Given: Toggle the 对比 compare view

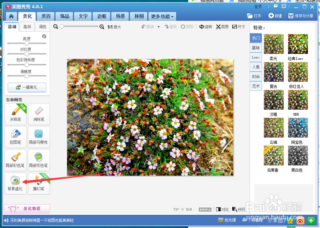Looking at the screenshot, I should 222,209.
